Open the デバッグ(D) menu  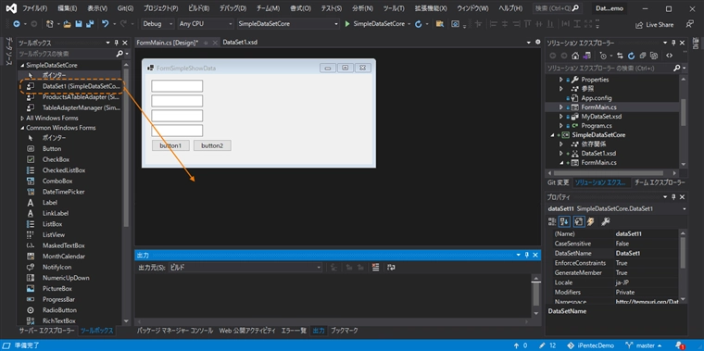233,8
